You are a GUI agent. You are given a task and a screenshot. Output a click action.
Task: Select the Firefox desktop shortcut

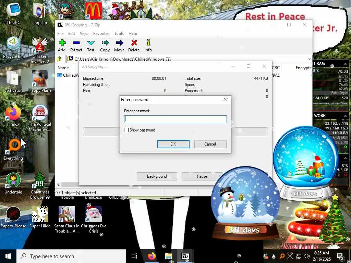click(13, 115)
